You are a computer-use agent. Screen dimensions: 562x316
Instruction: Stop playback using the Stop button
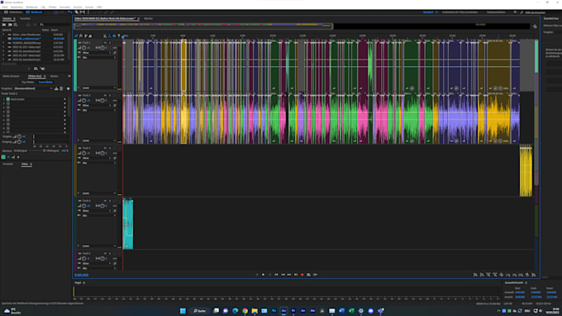click(x=257, y=275)
